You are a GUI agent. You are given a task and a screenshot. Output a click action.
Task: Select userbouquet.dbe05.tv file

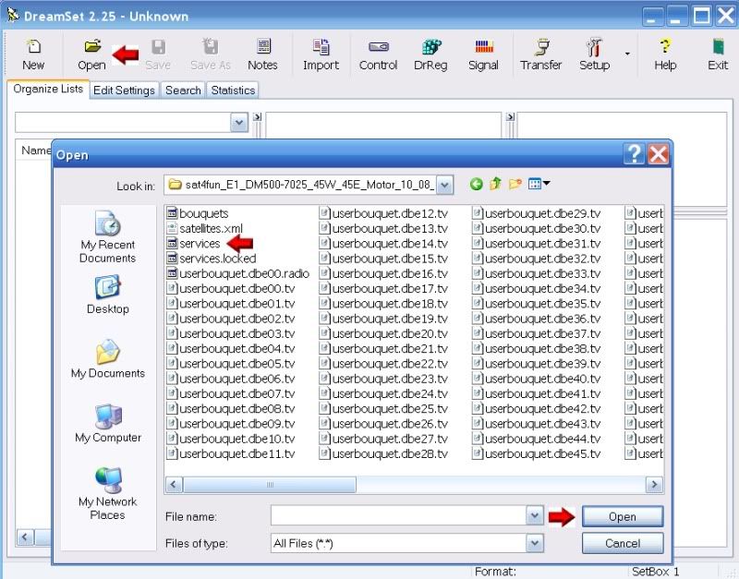[231, 364]
